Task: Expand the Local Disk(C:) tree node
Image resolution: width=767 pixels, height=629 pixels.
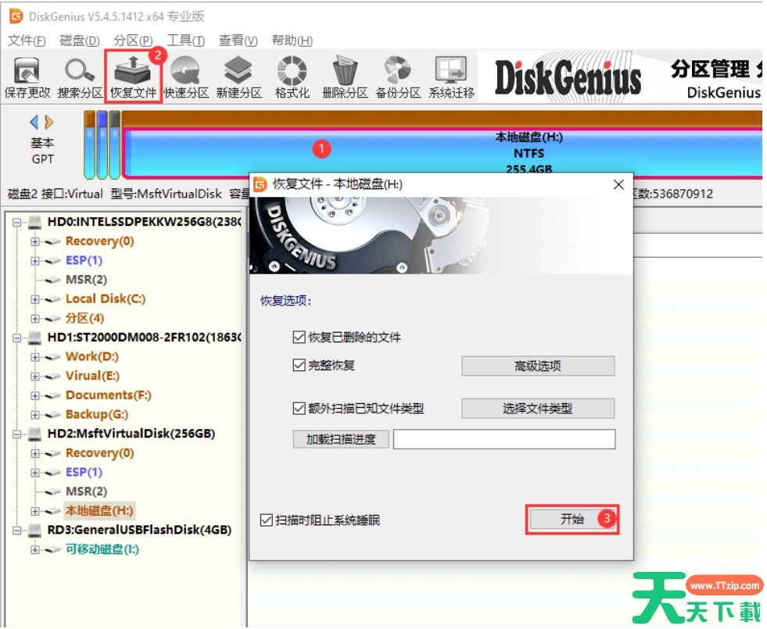Action: pos(35,299)
